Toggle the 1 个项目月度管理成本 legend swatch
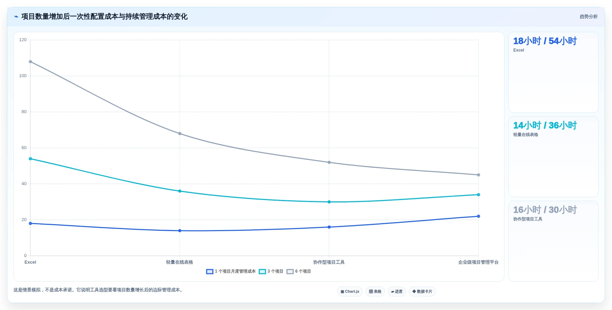The width and height of the screenshot is (612, 310). click(209, 272)
